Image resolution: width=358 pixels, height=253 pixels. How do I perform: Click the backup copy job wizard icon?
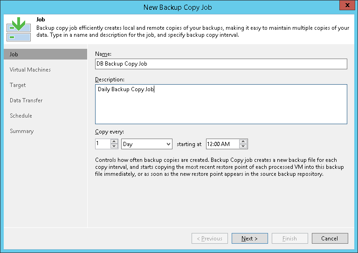19,29
